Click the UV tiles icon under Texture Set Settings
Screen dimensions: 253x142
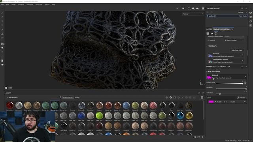(216, 34)
